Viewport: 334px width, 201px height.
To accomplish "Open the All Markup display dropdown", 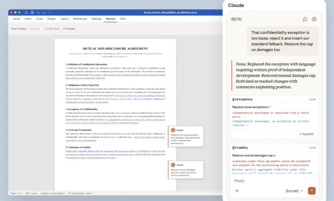I will (x=35, y=28).
